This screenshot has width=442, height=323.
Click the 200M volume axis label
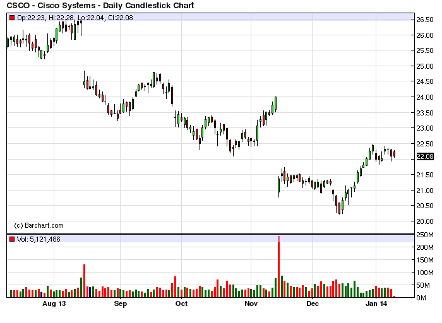(425, 247)
